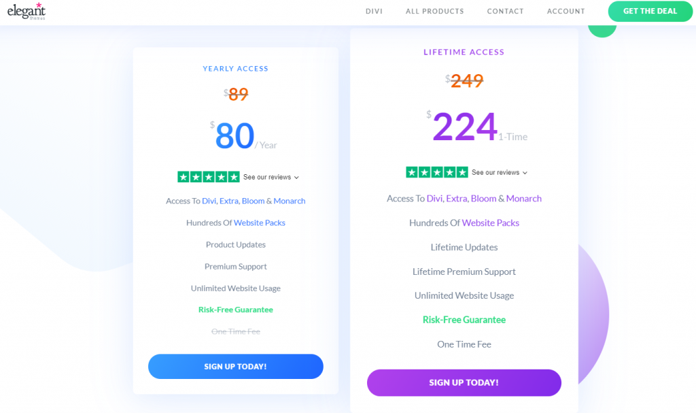Click the blue Bloom link in Yearly plan
Viewport: 696px width, 413px height.
(253, 201)
